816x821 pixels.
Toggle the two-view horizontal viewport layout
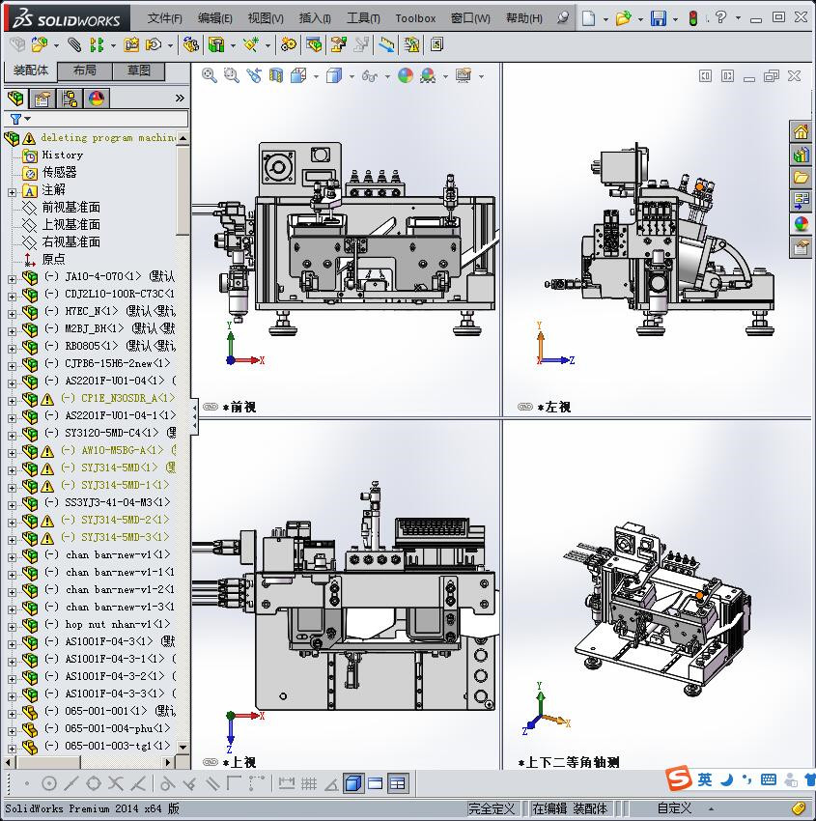pos(376,783)
